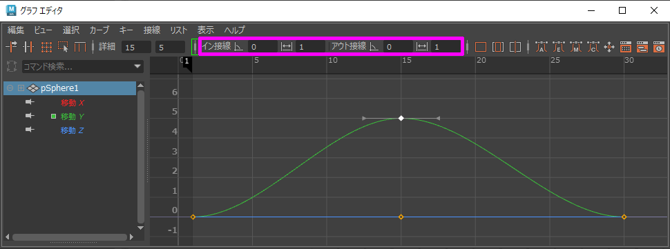The height and width of the screenshot is (249, 670).
Task: Select the 移動 Z channel
Action: click(73, 130)
